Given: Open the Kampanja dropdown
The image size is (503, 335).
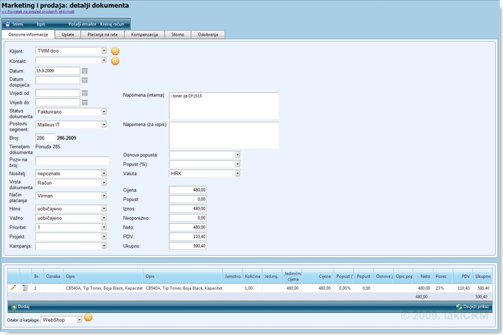Looking at the screenshot, I should click(104, 246).
